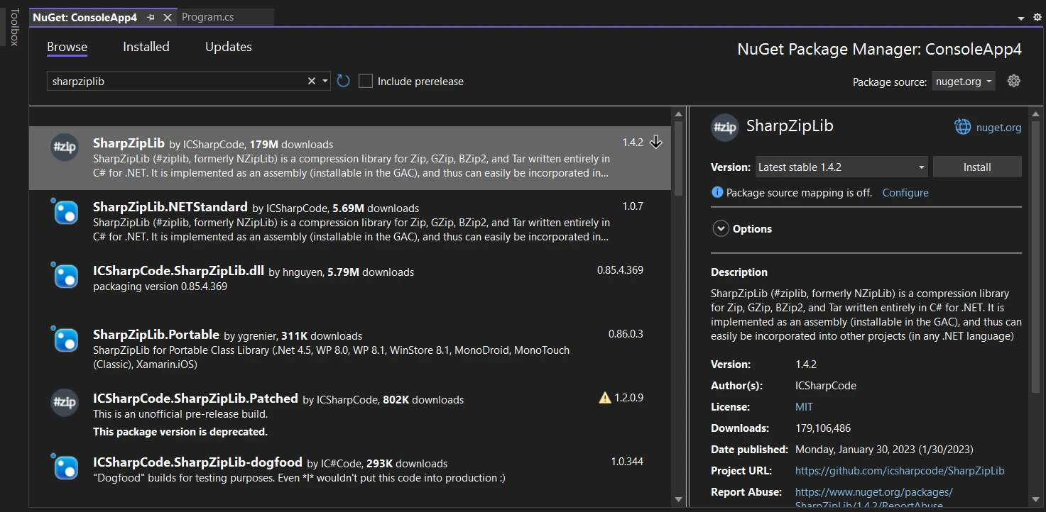
Task: Open the Toolbox side panel
Action: coord(13,27)
